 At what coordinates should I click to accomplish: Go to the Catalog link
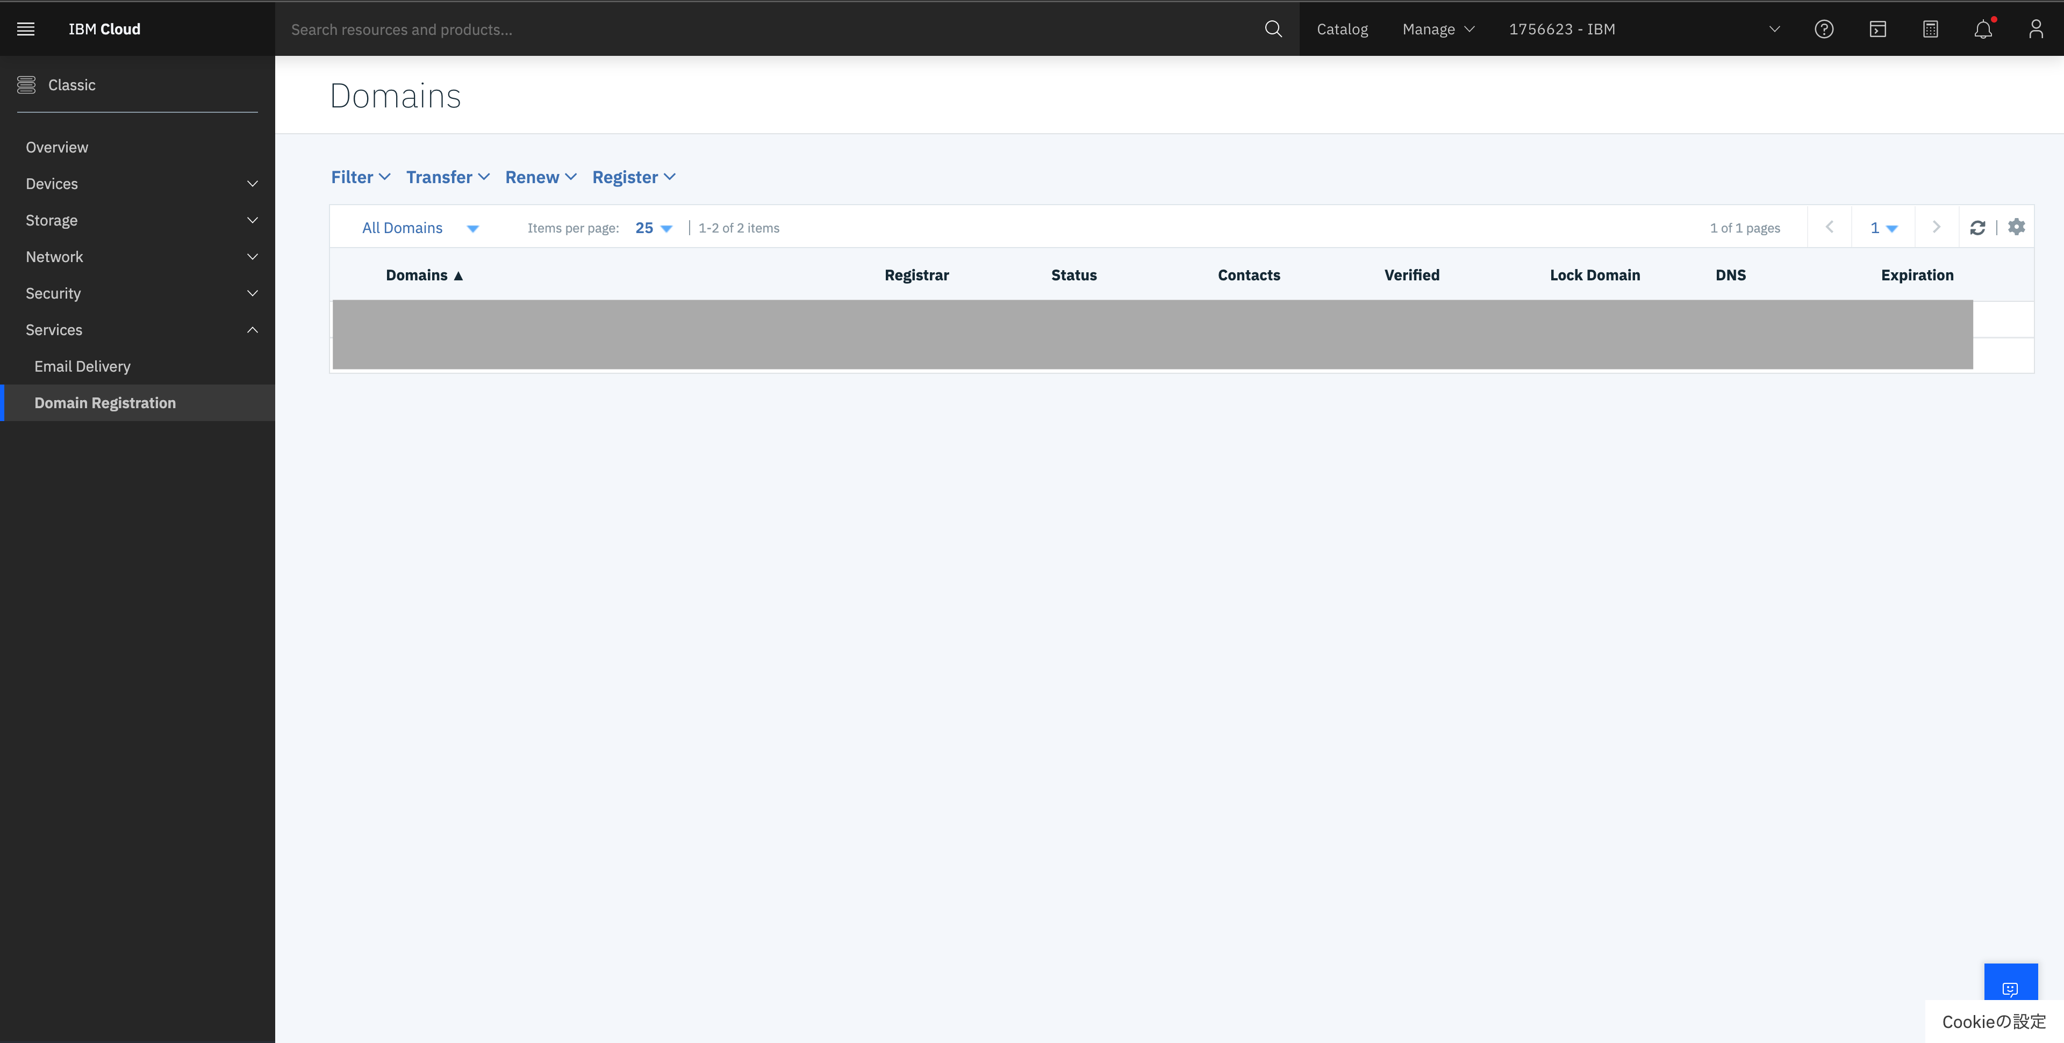(1342, 29)
